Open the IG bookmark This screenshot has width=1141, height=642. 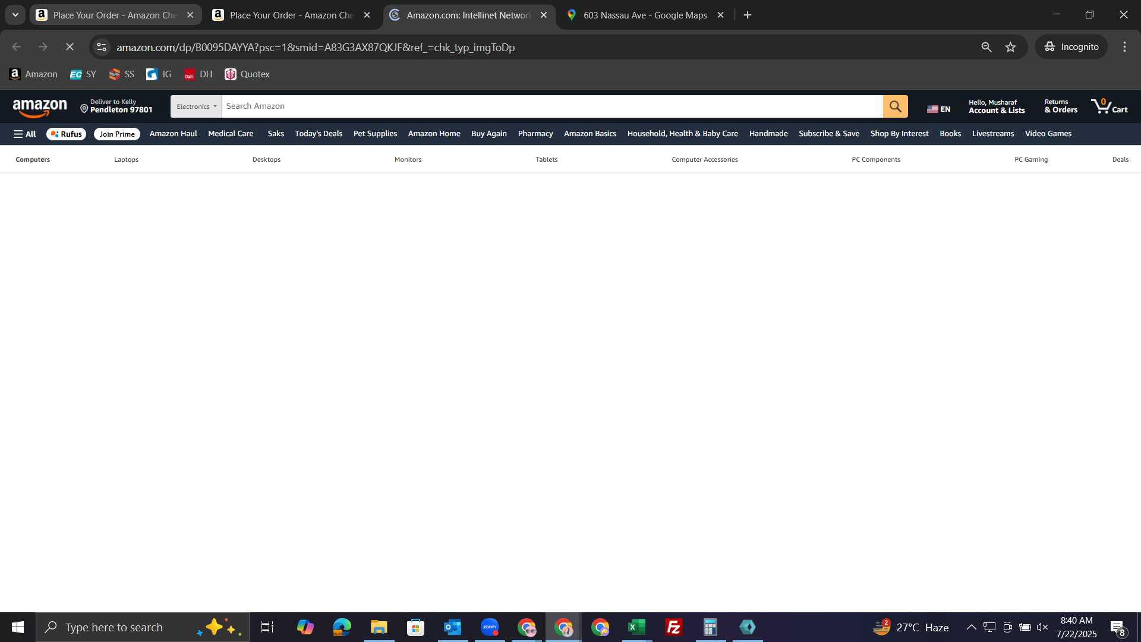pos(159,74)
